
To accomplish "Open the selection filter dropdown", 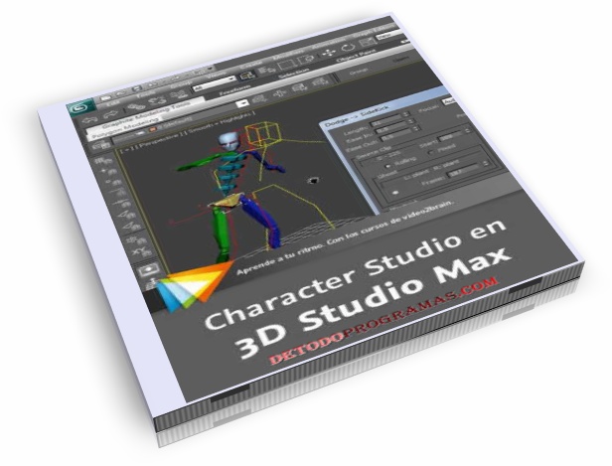I will pos(215,83).
